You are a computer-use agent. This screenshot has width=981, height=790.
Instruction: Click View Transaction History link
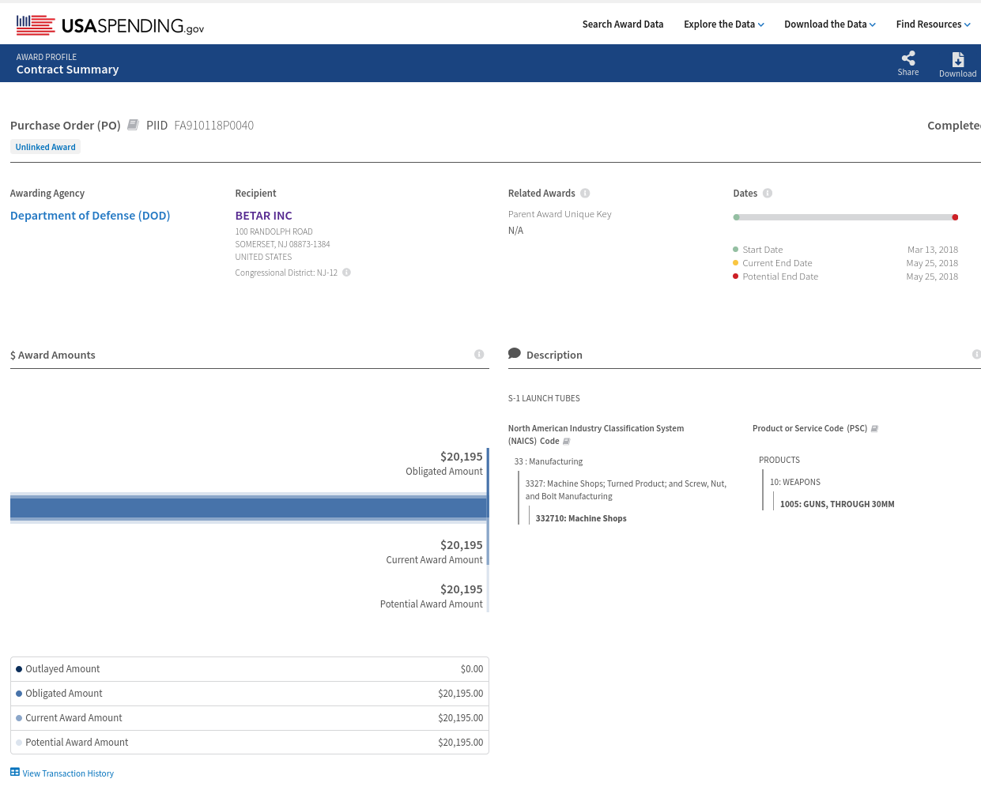coord(68,773)
